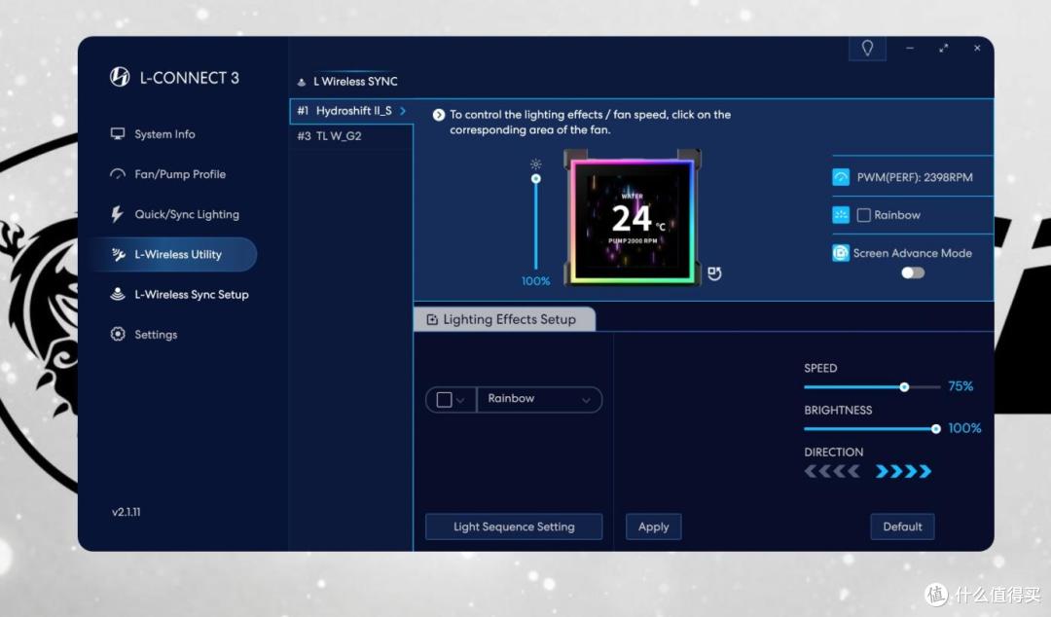Viewport: 1051px width, 617px height.
Task: Click the lightbulb tips icon
Action: 867,49
